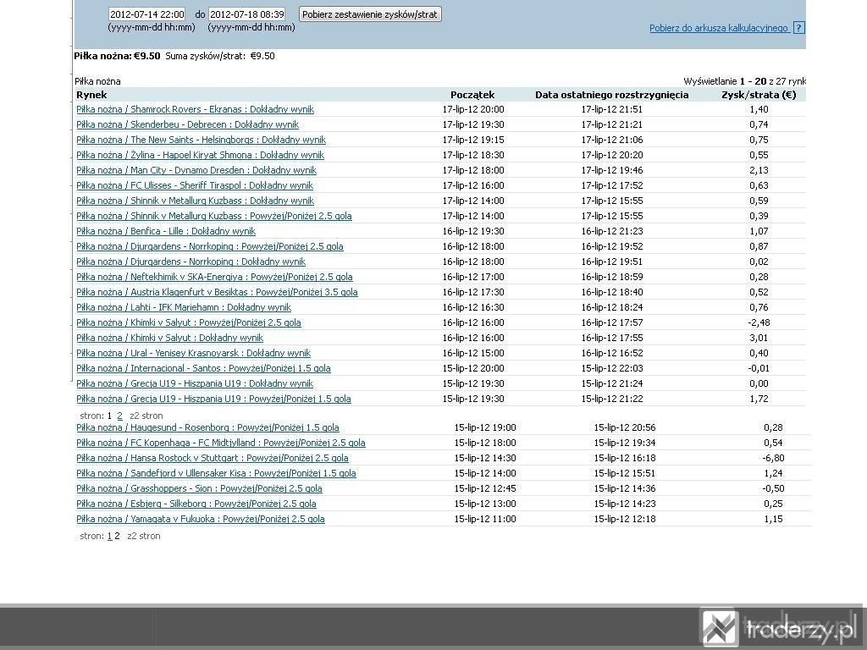The image size is (867, 650).
Task: Open Sandefjord v Ullensaker Kisa link
Action: click(216, 473)
